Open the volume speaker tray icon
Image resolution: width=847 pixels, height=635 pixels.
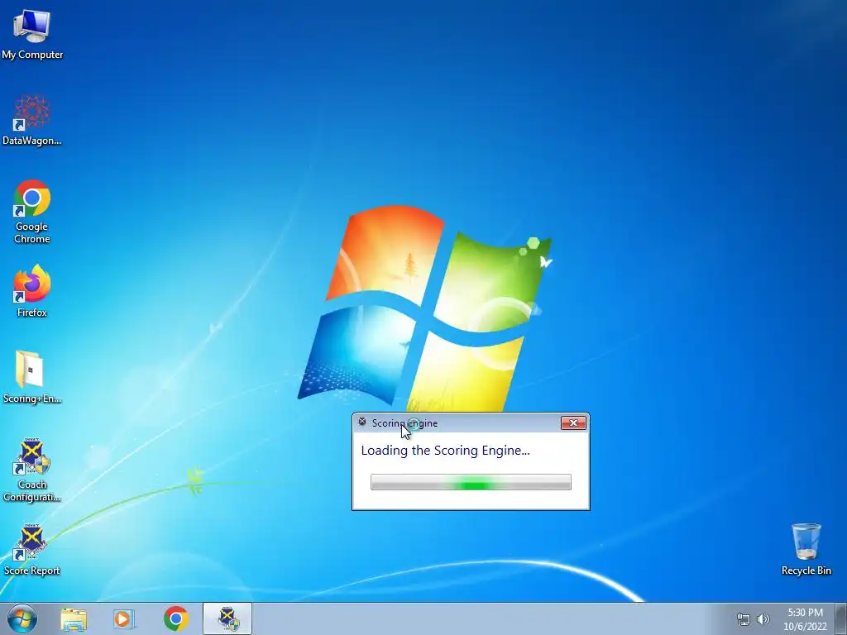point(763,619)
